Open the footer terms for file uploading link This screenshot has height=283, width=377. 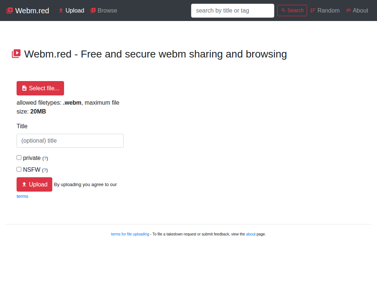pyautogui.click(x=130, y=234)
